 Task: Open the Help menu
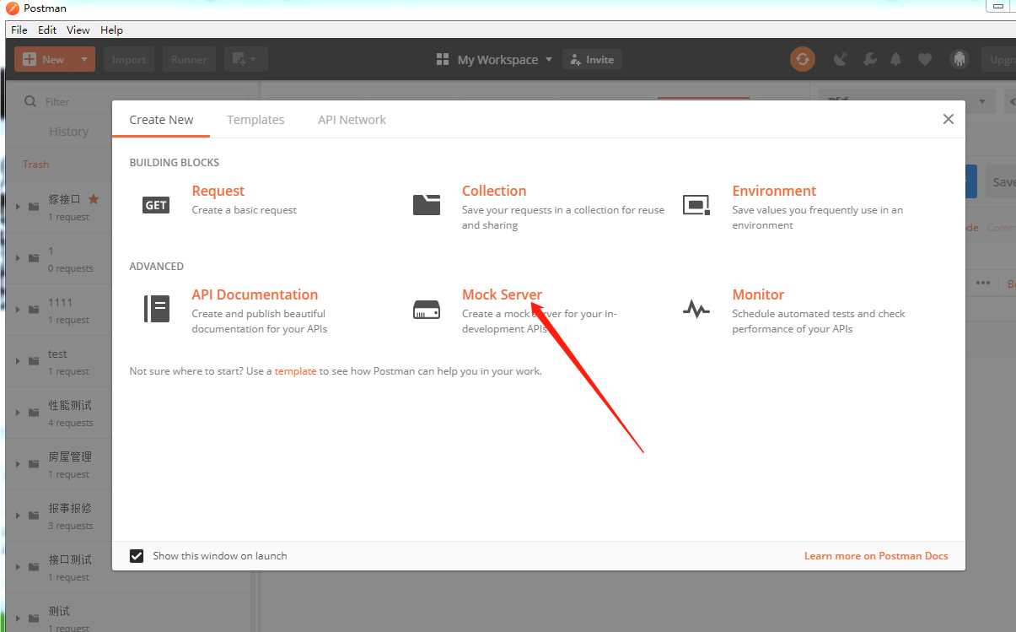[x=111, y=30]
